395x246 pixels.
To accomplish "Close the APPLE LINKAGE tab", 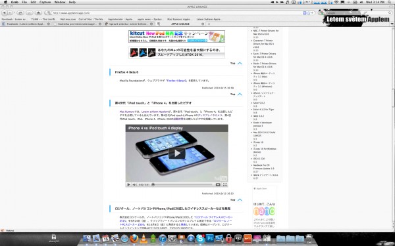I will [203, 24].
